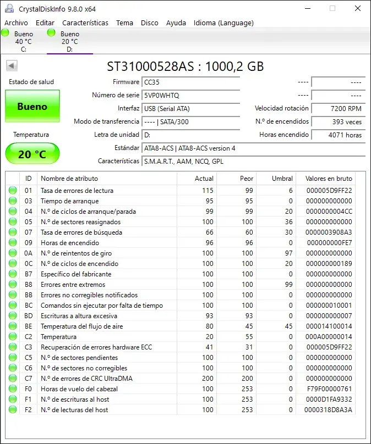Click green status circle for drive D:
Viewport: 371px width, 444px height.
click(x=51, y=32)
